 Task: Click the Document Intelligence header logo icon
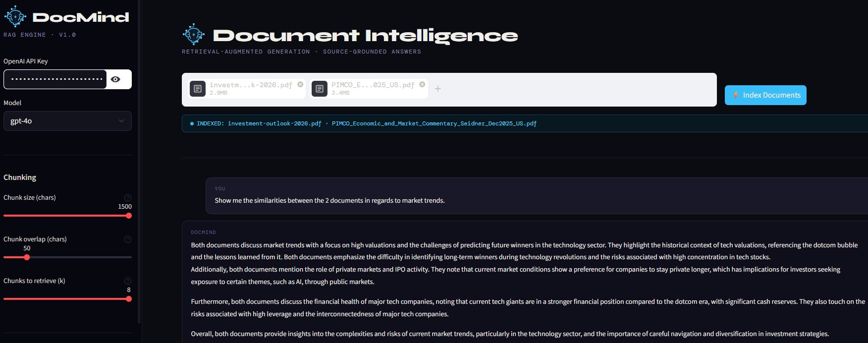click(x=194, y=34)
